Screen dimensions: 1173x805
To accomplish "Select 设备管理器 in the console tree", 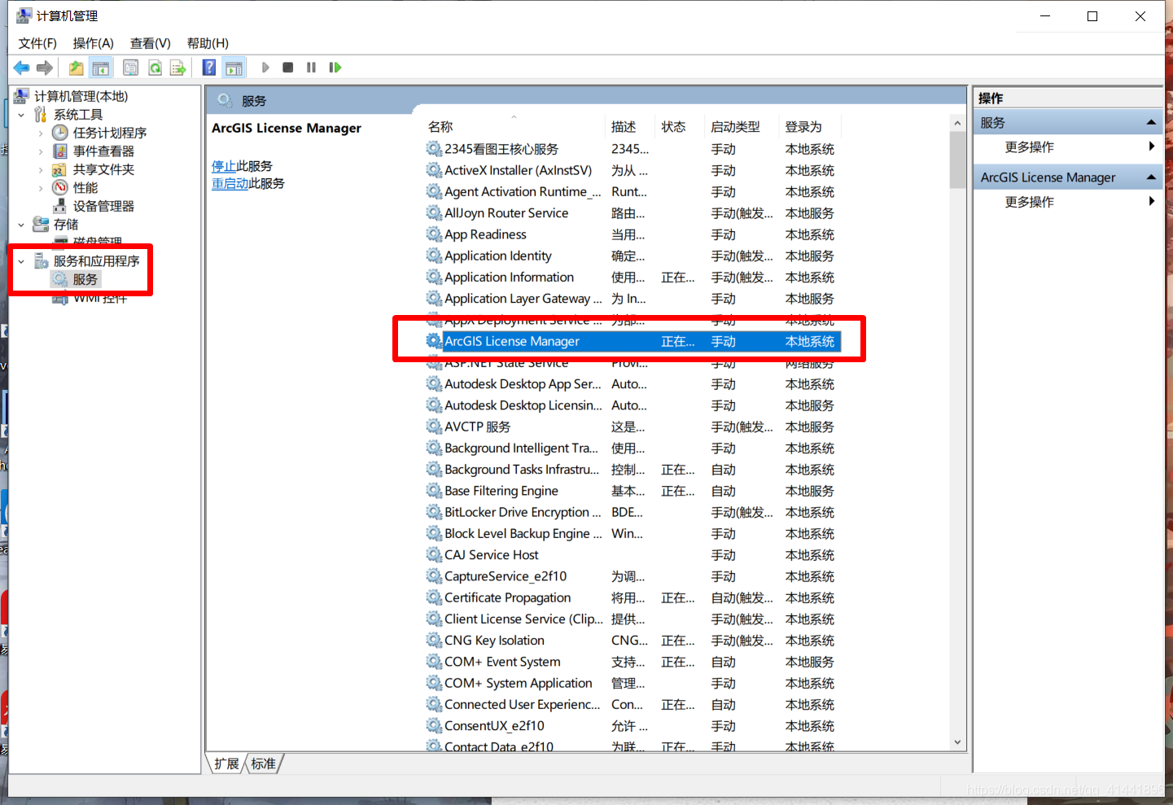I will pyautogui.click(x=103, y=206).
